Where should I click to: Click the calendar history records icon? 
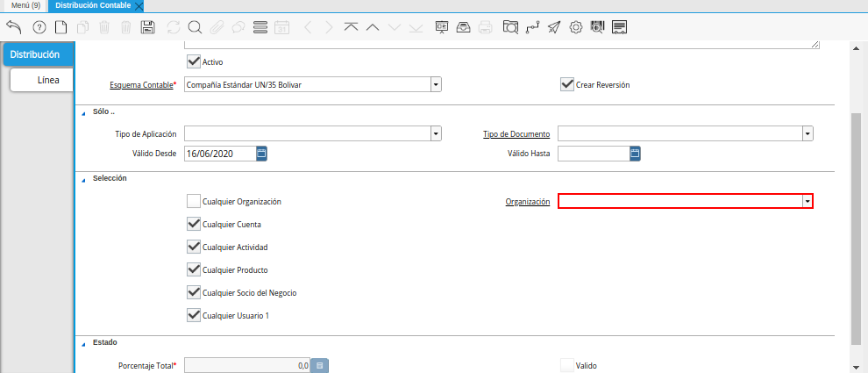[x=282, y=27]
